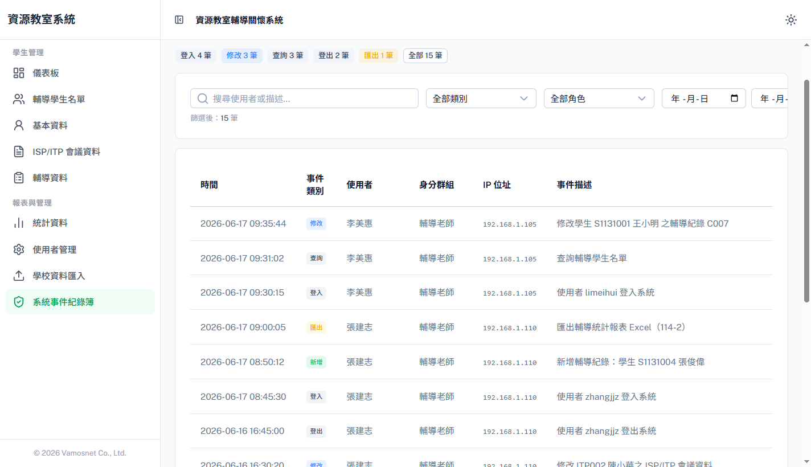Click the 查詢輔導學生名單 event description
This screenshot has height=467, width=811.
coord(592,258)
